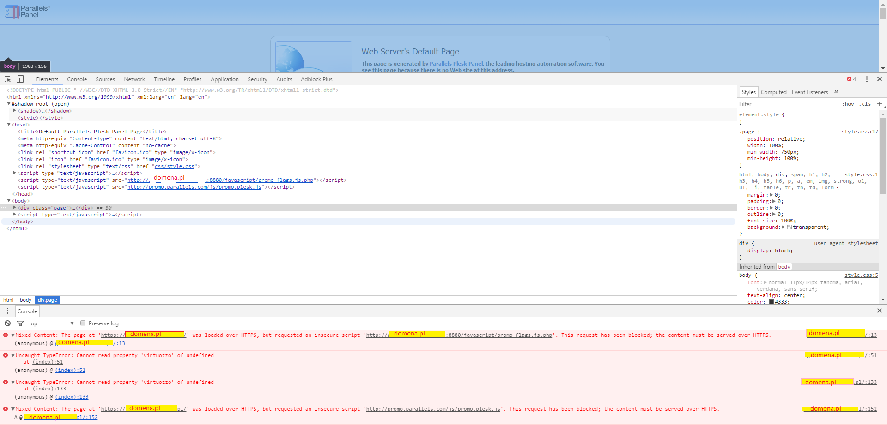The height and width of the screenshot is (425, 887).
Task: Select the Audits tab
Action: [x=284, y=79]
